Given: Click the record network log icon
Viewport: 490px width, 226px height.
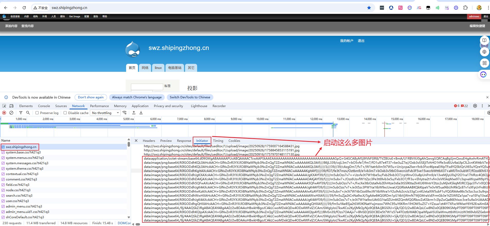Looking at the screenshot, I should [4, 113].
